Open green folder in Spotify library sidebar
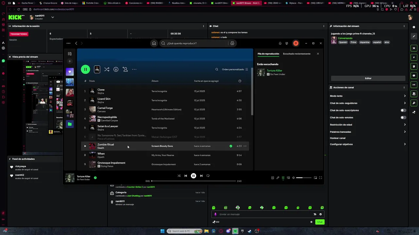The image size is (419, 235). pyautogui.click(x=69, y=124)
